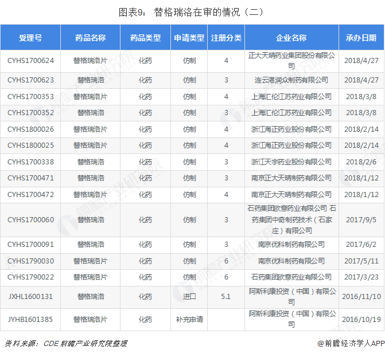
Task: Click the 药品名称 column header
Action: pos(90,37)
